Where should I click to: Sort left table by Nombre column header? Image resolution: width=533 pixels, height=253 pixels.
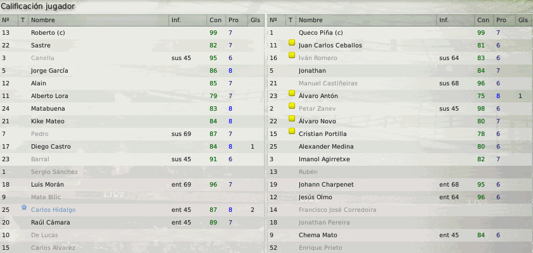coord(99,20)
